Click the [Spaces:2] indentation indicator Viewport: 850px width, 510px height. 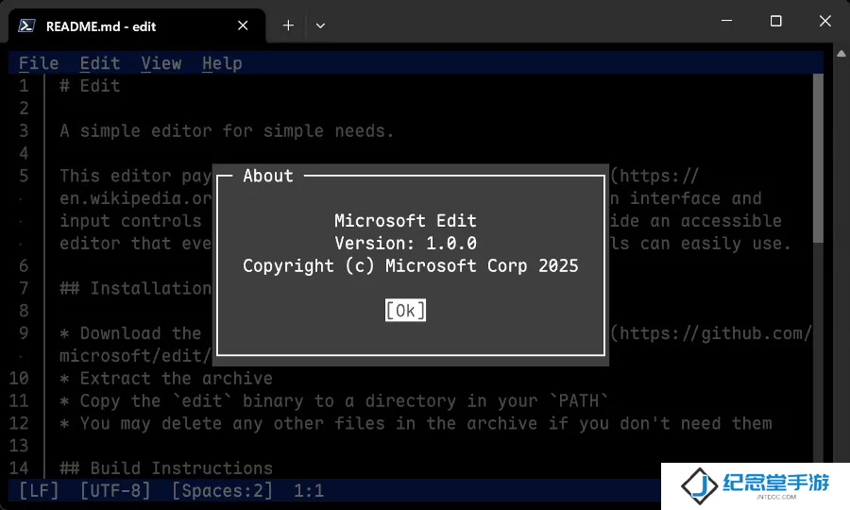[x=222, y=491]
